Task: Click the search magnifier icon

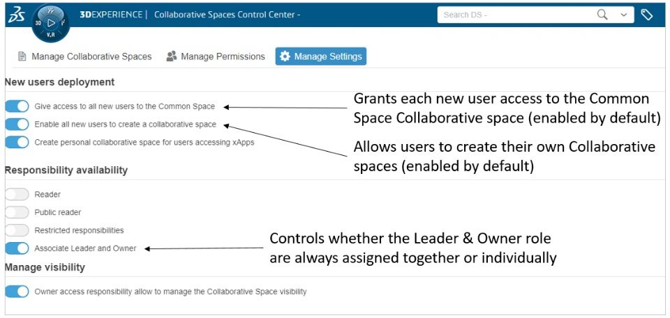Action: (602, 15)
